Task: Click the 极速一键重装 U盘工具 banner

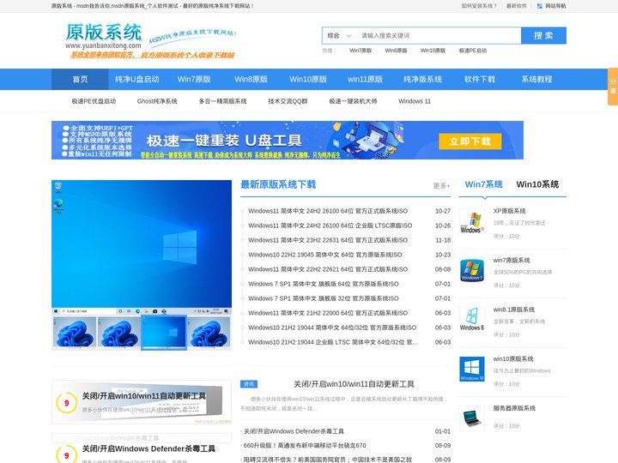Action: coord(288,140)
